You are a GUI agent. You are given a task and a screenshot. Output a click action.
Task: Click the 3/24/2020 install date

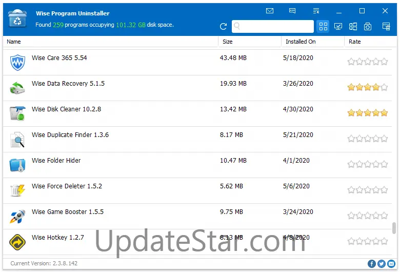(298, 212)
